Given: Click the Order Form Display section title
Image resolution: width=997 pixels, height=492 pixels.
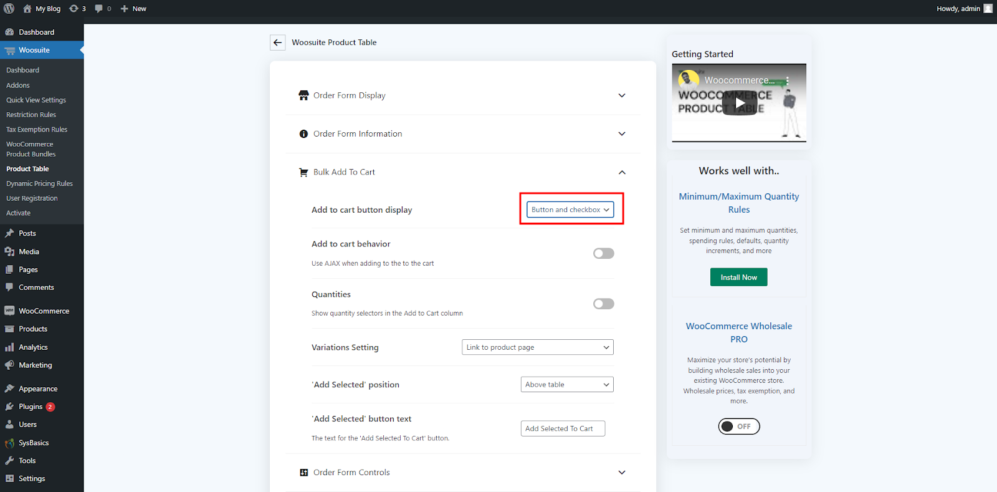Looking at the screenshot, I should (x=350, y=95).
